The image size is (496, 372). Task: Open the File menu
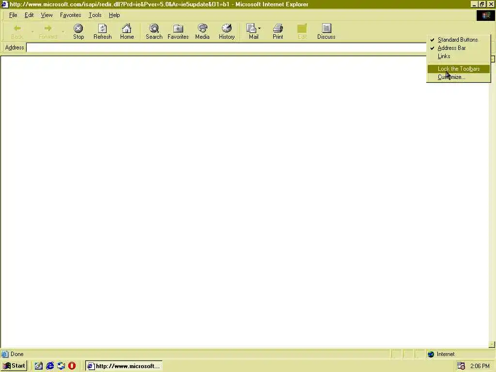click(13, 15)
